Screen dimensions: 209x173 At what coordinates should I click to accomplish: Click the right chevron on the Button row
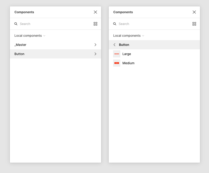[x=95, y=54]
